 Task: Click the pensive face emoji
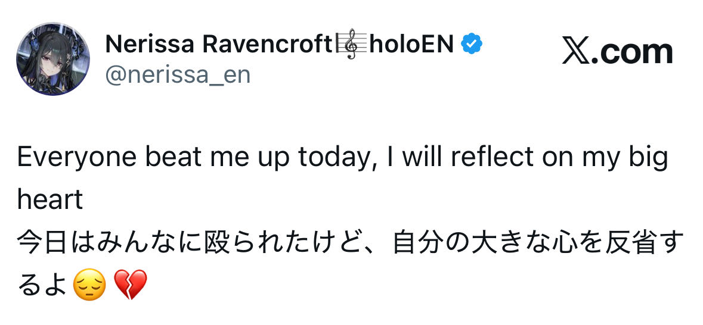89,286
